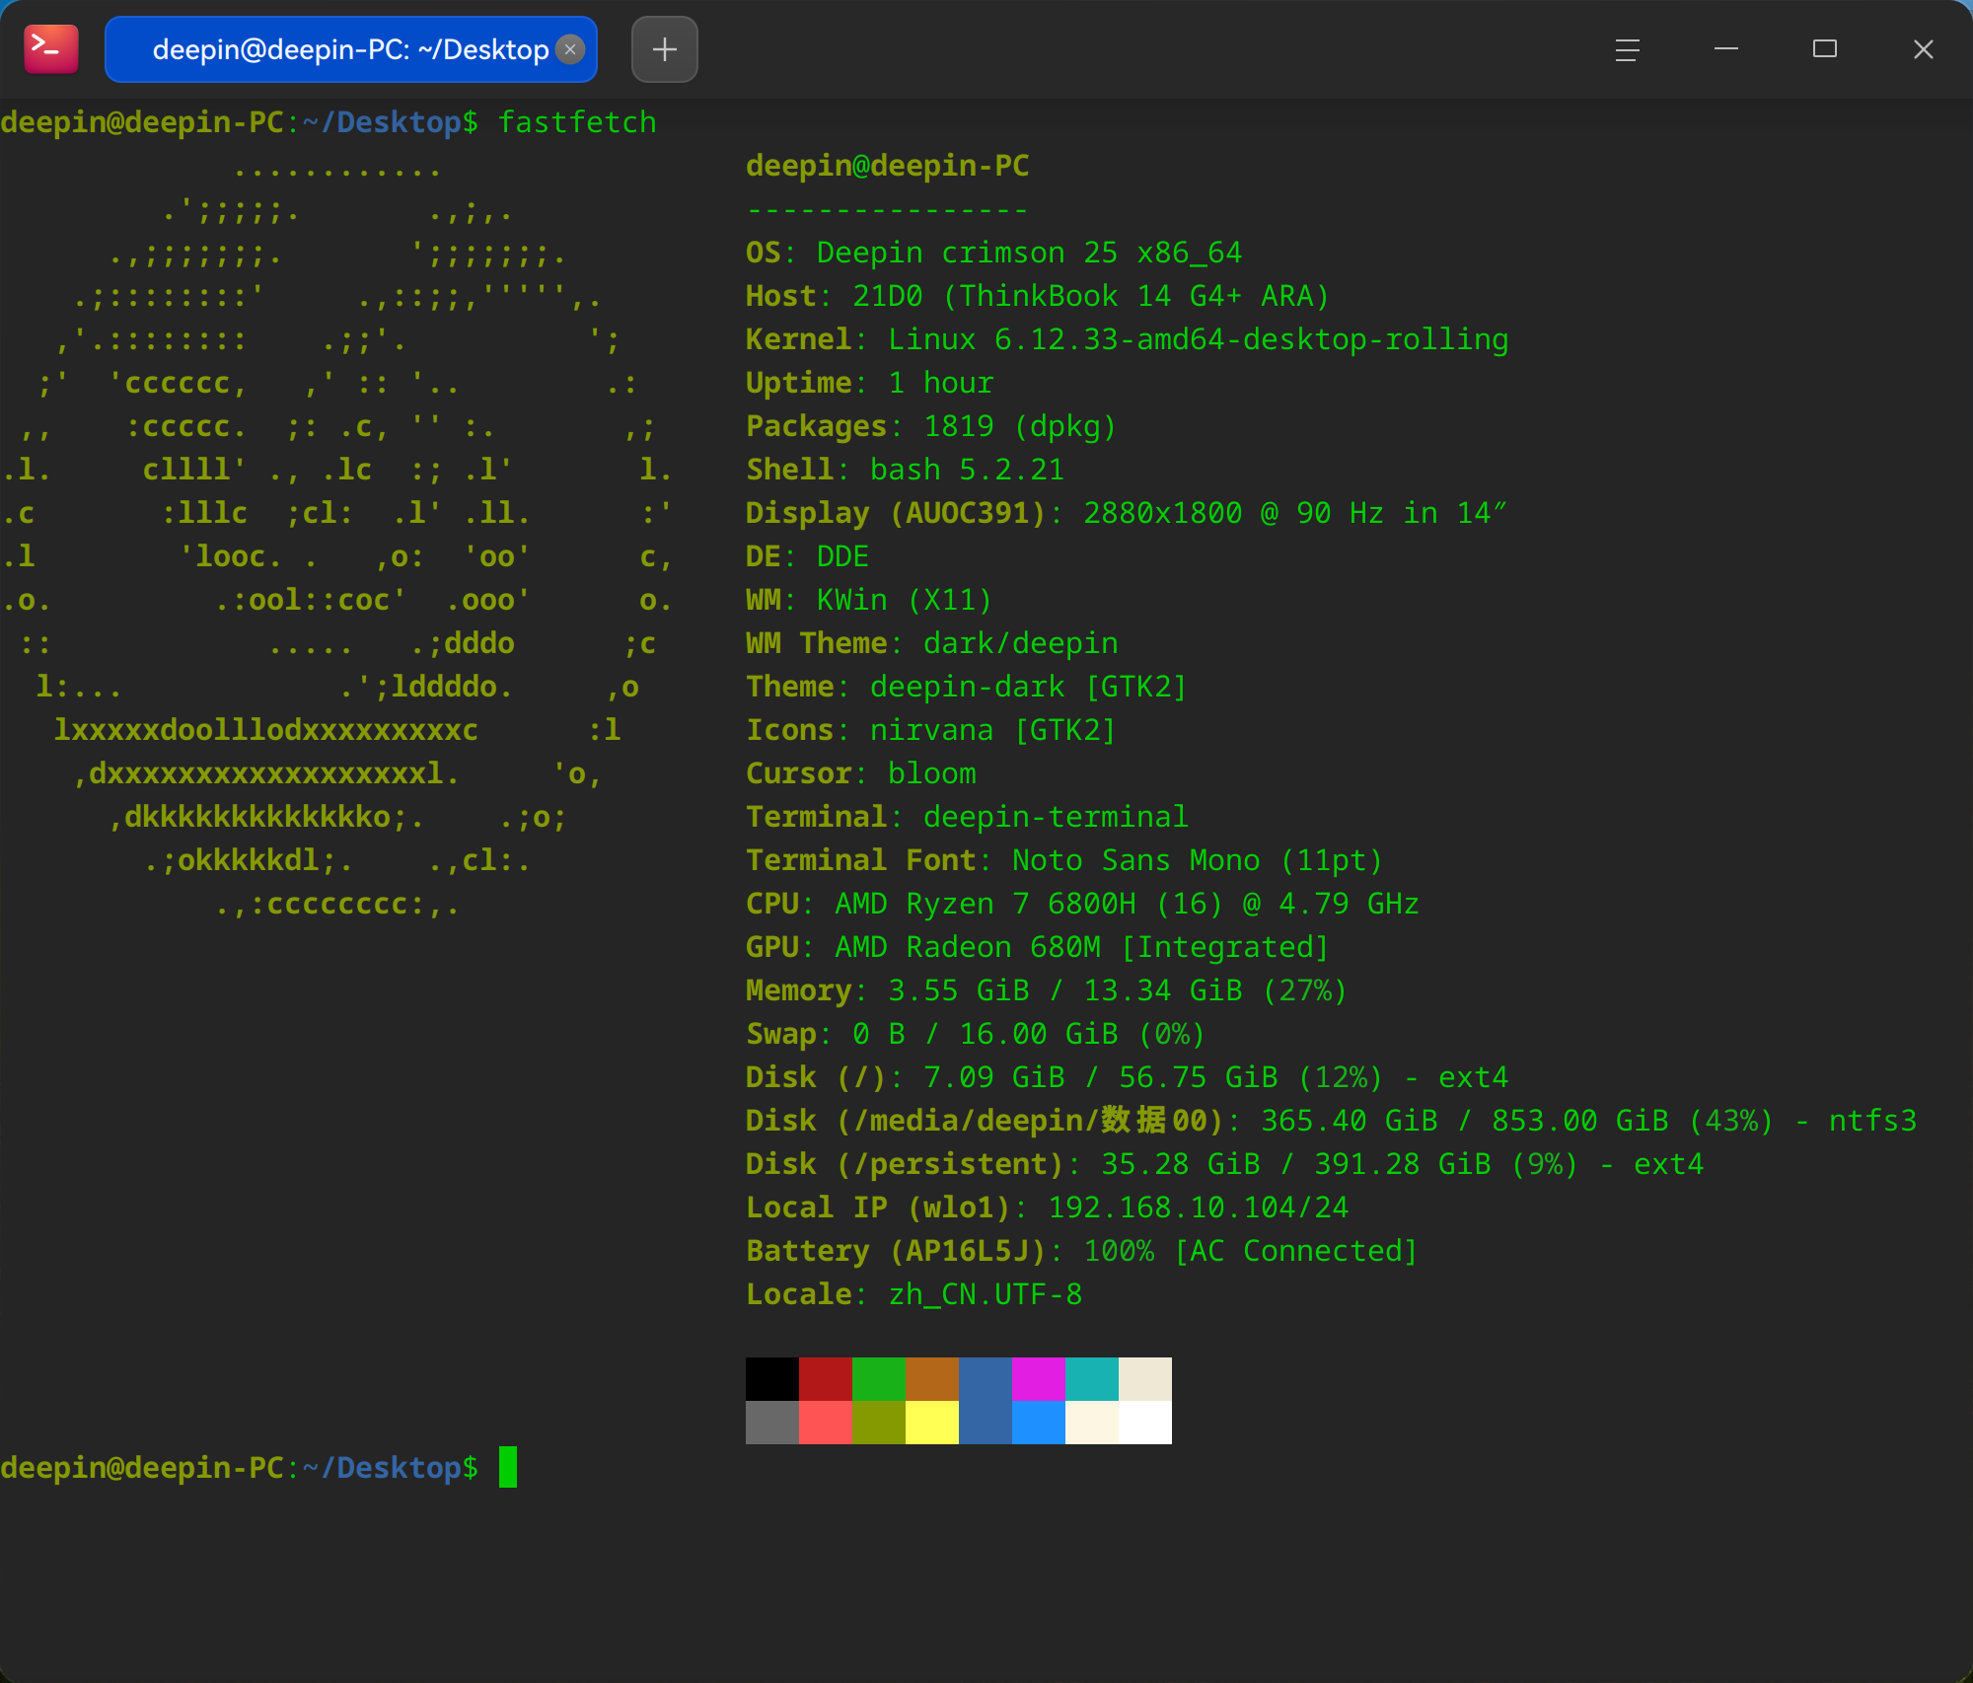Click the 'Cursor: bloom' line
Viewport: 1973px width, 1683px height.
click(861, 773)
